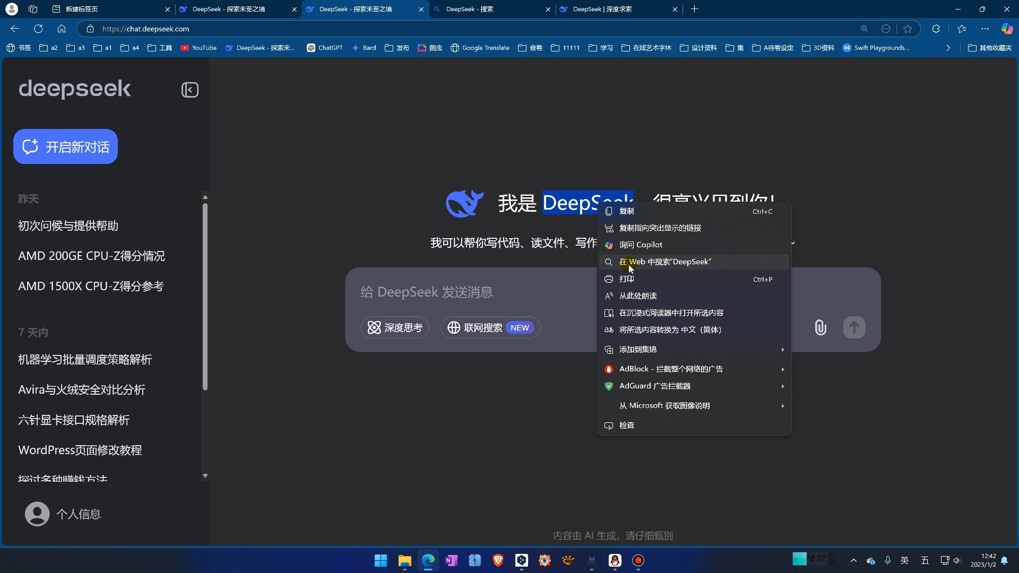Open chat 机器学习批量调度策略解析
Image resolution: width=1019 pixels, height=573 pixels.
[85, 360]
